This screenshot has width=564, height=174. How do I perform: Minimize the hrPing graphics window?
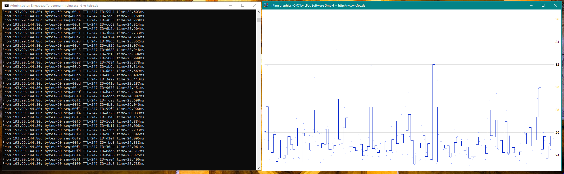tap(531, 6)
